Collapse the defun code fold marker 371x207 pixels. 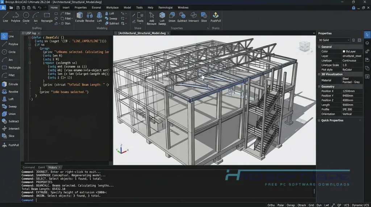coord(30,37)
